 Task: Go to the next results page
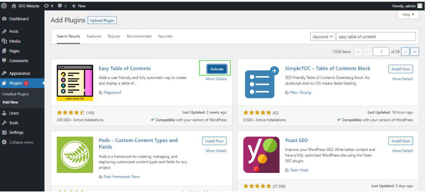(x=405, y=51)
